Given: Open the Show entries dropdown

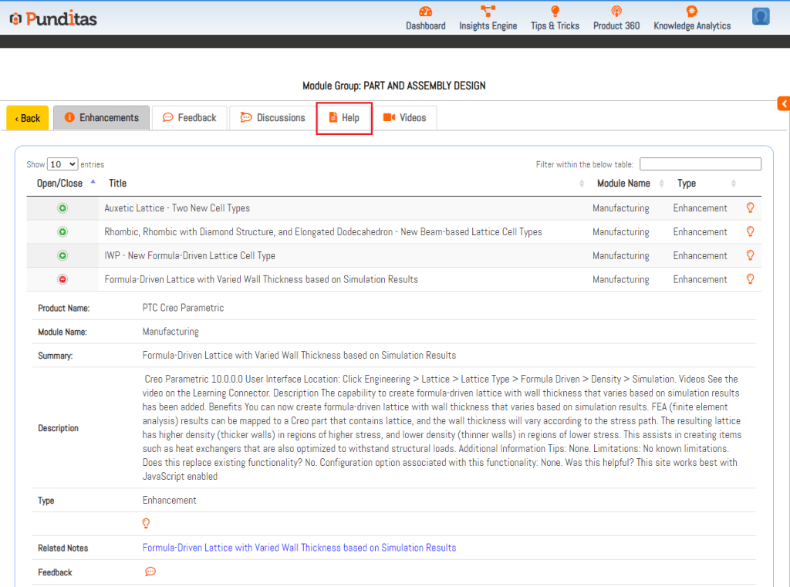Looking at the screenshot, I should [62, 164].
